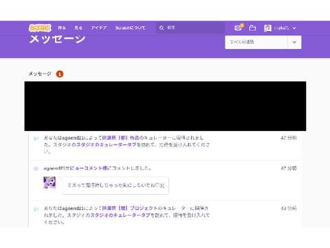Open スタジオのキュレータータブ link in second invite
Viewport: 330px width, 248px height.
[x=120, y=215]
